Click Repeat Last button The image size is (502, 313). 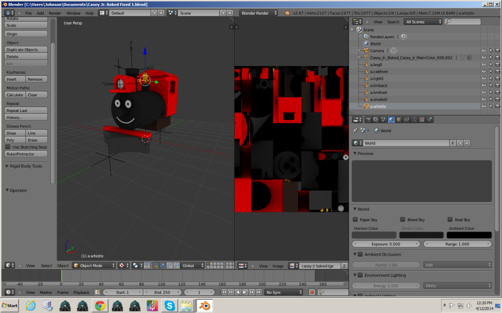[26, 111]
